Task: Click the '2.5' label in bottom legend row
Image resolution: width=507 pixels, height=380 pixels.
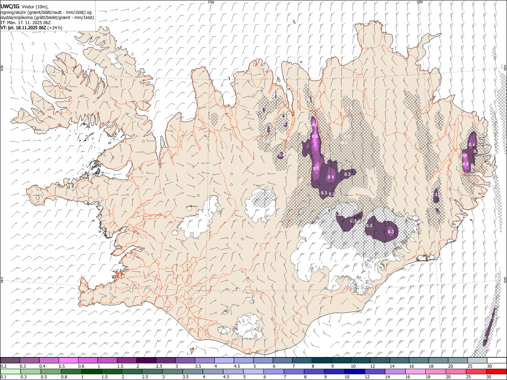Action: tap(145, 377)
